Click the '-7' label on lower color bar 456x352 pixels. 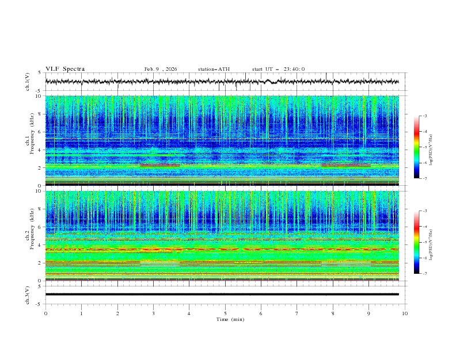(425, 274)
